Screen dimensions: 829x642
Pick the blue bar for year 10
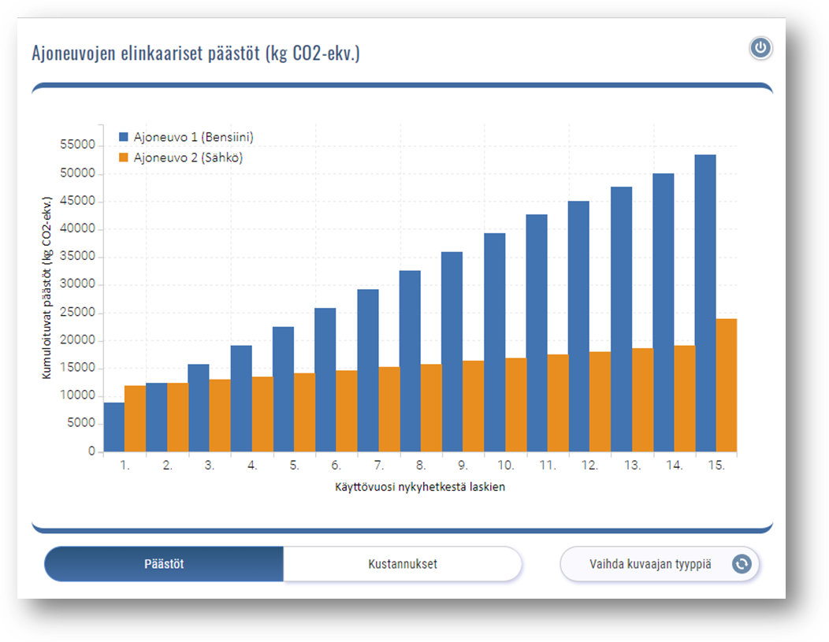(494, 343)
